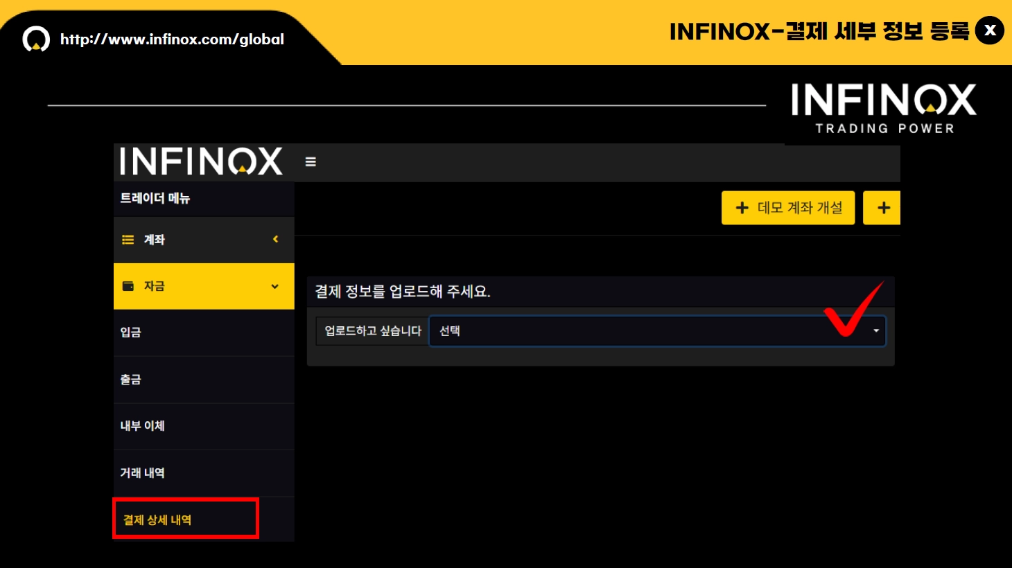Close the slide with the X icon
This screenshot has width=1012, height=568.
coord(990,30)
